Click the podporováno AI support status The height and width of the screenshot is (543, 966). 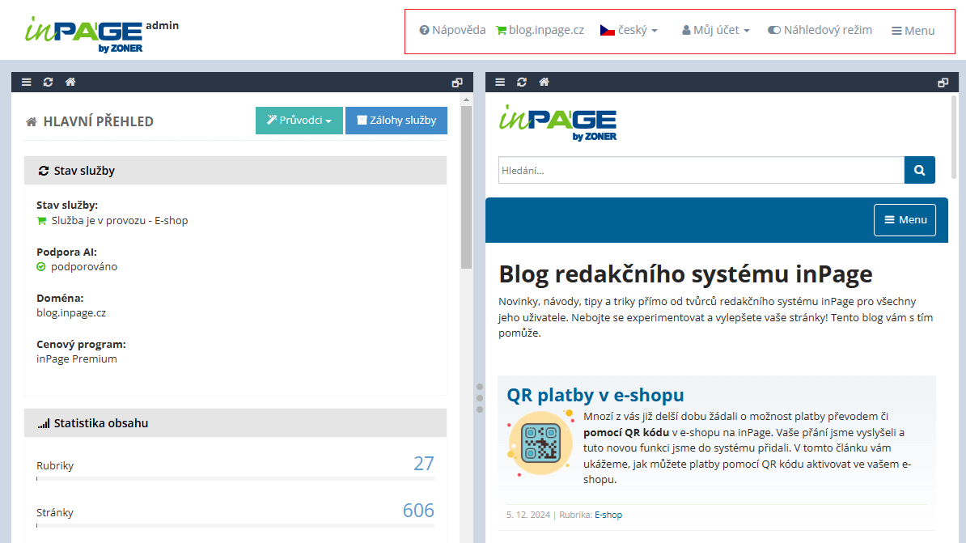84,267
